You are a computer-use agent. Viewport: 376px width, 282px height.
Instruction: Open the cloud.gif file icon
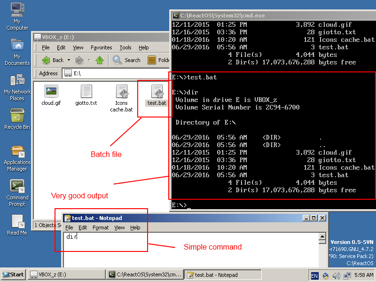click(x=51, y=92)
